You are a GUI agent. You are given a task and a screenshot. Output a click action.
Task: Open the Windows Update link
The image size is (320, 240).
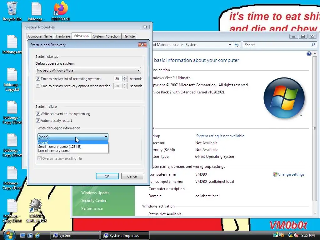tap(95, 192)
